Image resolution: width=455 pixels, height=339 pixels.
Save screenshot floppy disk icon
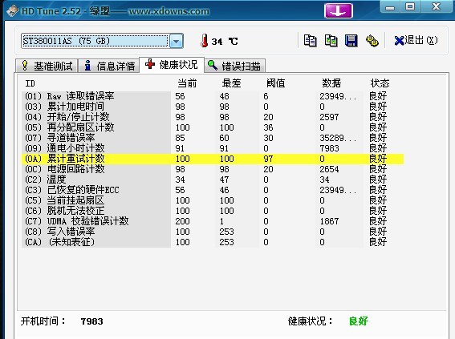point(351,41)
